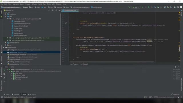This screenshot has width=183, height=103.
Task: Click the override gutter marker beside onCancelled
Action: (66, 23)
